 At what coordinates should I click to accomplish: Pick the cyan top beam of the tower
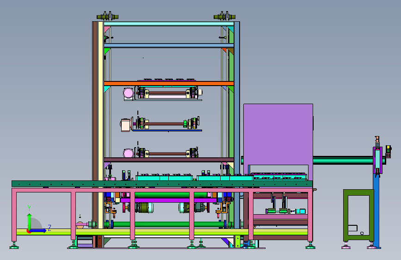pos(169,24)
